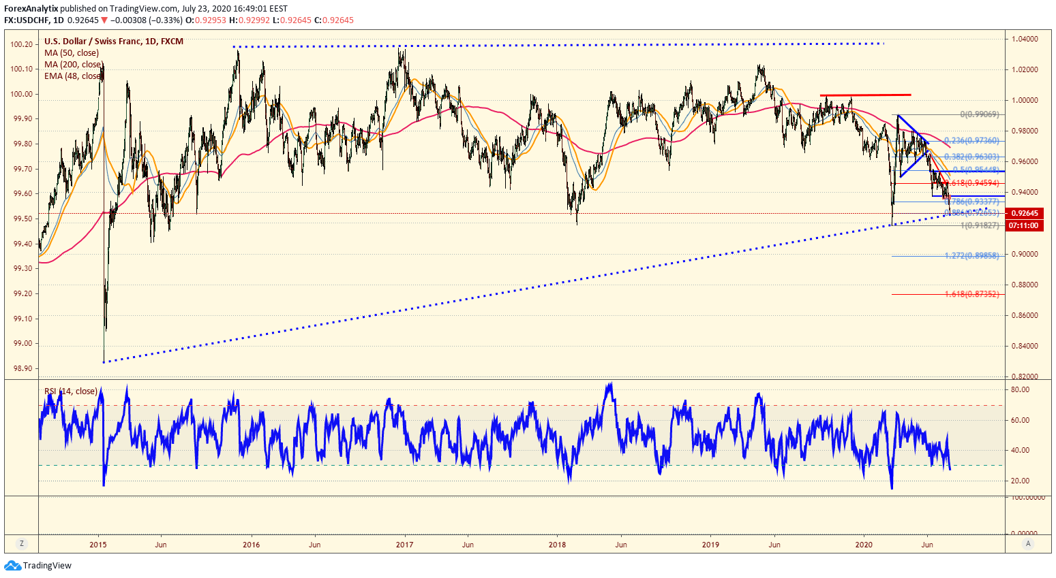
Task: Click the 100.20 left axis label
Action: 22,44
